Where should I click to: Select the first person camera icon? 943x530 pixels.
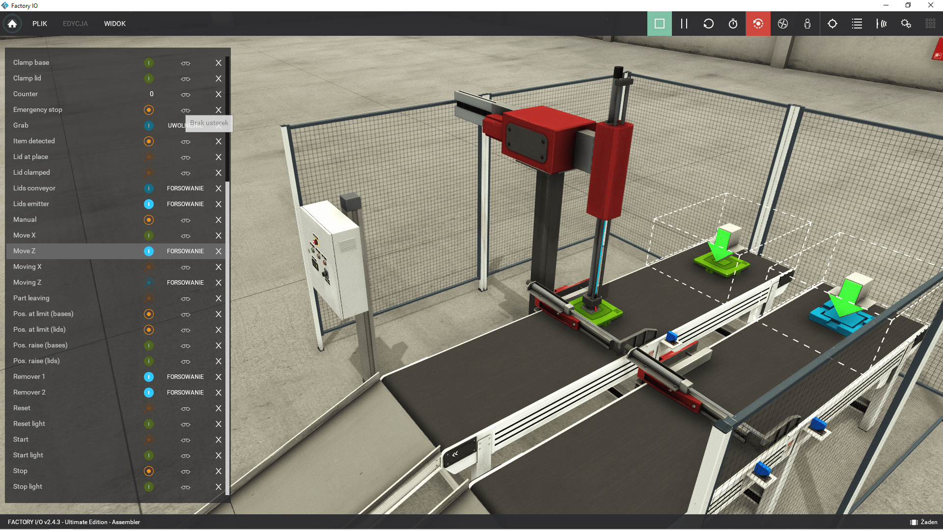[x=807, y=24]
